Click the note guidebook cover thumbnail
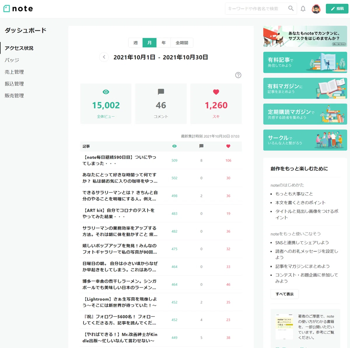Screen dimensions: 350x348 point(284,326)
